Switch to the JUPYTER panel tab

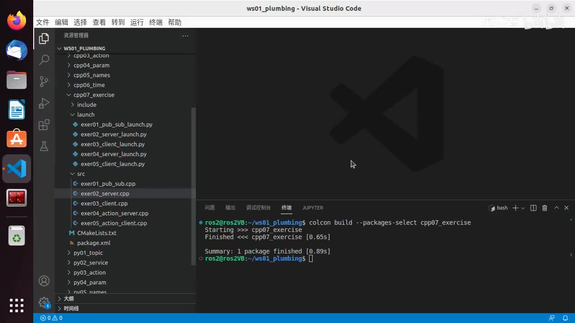[313, 208]
